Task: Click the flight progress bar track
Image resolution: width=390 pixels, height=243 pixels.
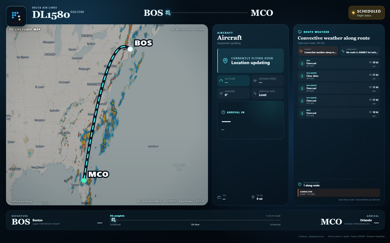Action: (x=195, y=220)
